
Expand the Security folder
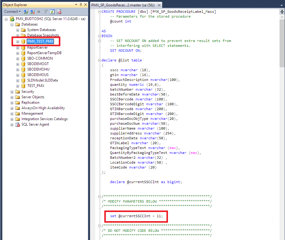12,92
